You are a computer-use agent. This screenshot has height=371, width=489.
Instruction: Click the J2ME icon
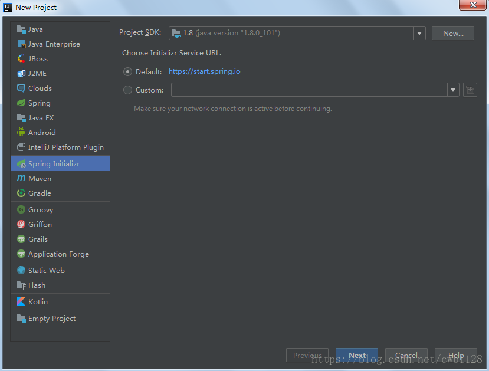21,74
